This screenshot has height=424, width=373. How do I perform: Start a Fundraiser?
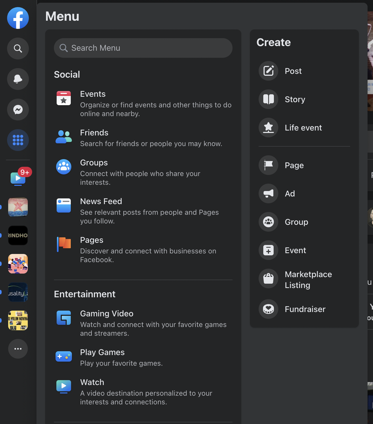(x=305, y=309)
